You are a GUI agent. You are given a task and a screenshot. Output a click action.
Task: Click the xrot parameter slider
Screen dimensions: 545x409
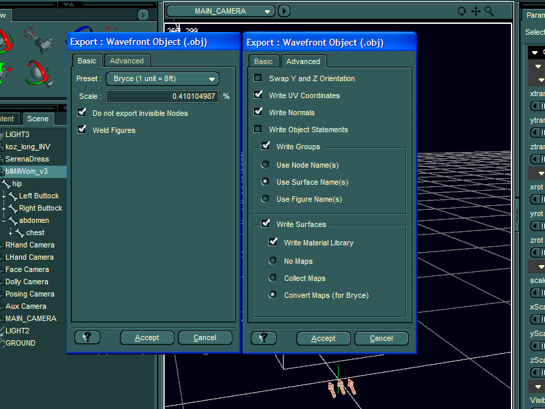[538, 199]
